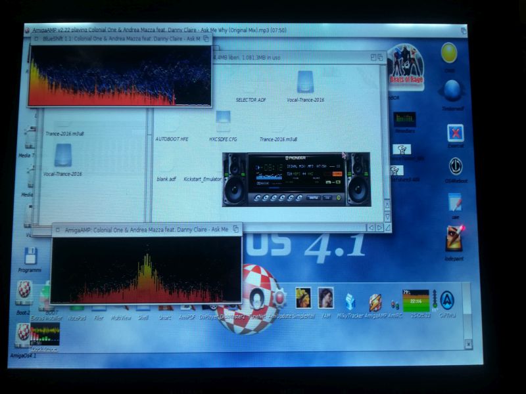Open the Beats of Rage desktop icon
This screenshot has width=526, height=394.
(x=406, y=68)
